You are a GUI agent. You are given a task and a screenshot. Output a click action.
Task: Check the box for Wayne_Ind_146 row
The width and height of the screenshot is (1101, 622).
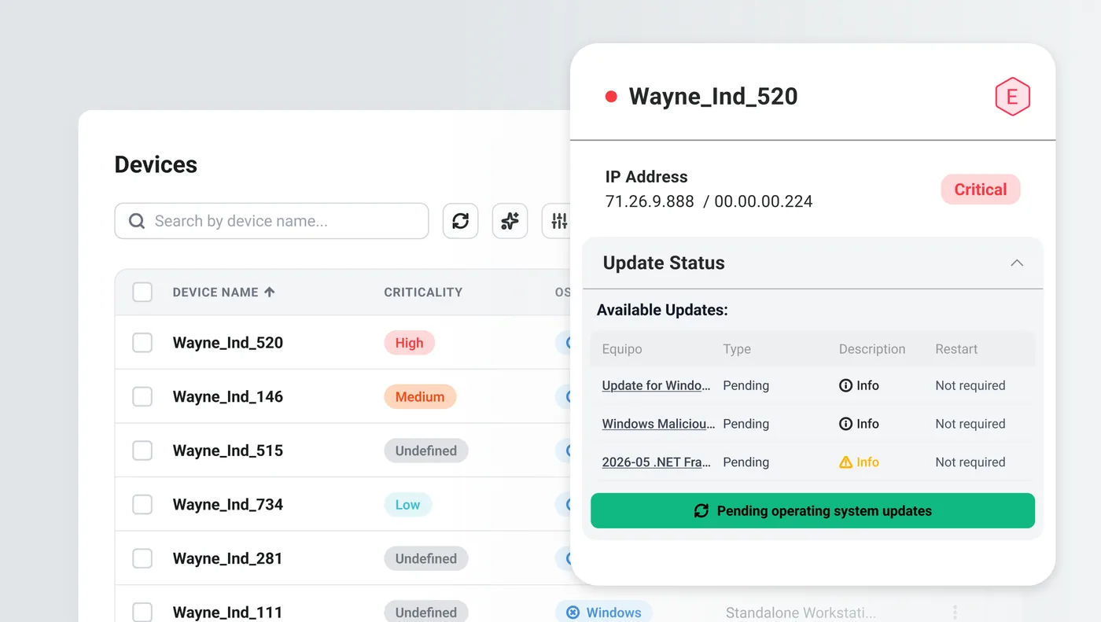click(142, 396)
